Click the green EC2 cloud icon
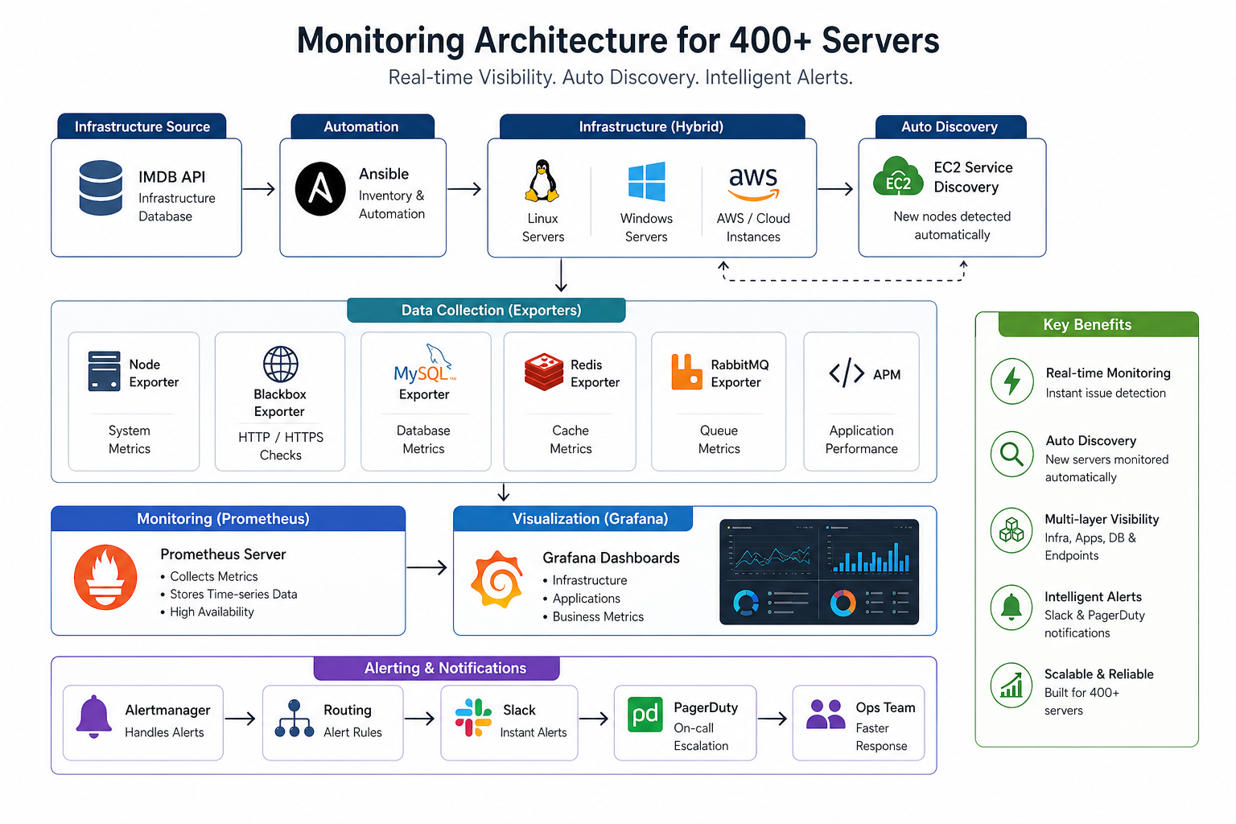1236x824 pixels. [898, 177]
